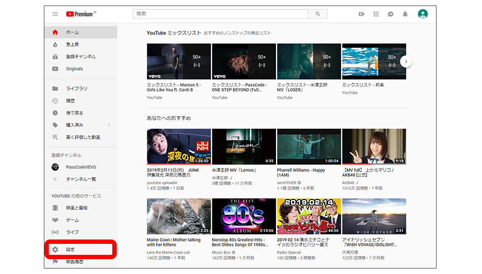This screenshot has height=274, width=482.
Task: Click the liked videos list icon
Action: [55, 137]
